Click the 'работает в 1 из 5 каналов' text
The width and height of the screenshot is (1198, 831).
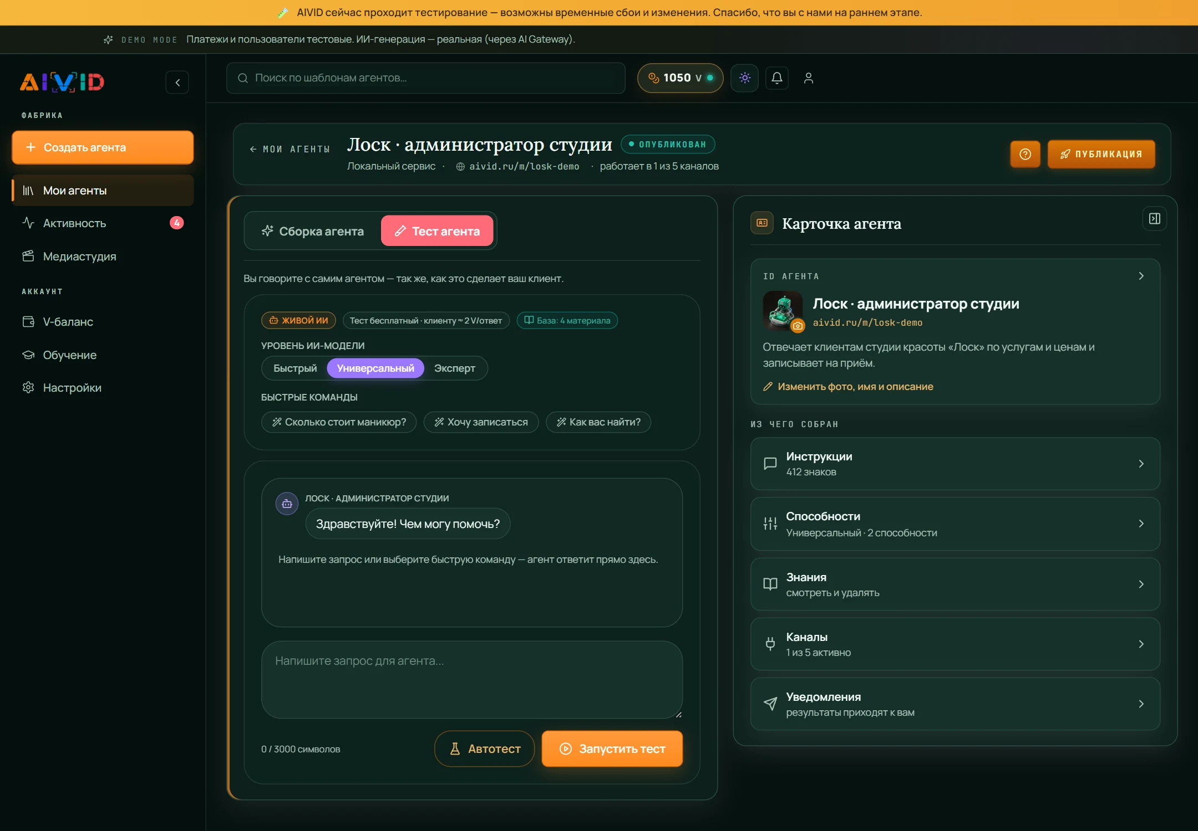pyautogui.click(x=659, y=167)
